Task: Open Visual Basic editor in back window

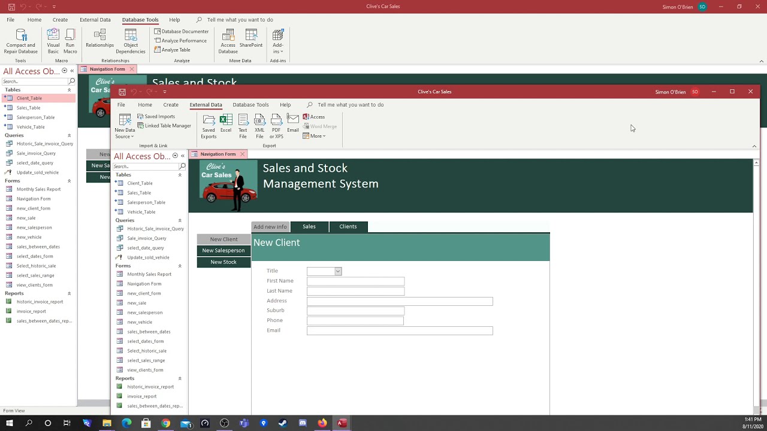Action: [x=53, y=41]
